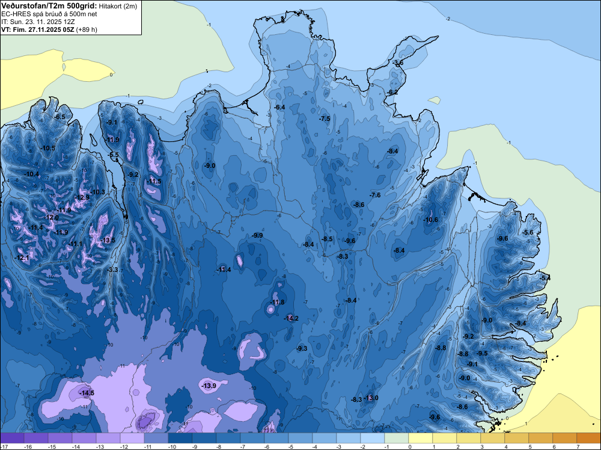Image resolution: width=601 pixels, height=450 pixels.
Task: Select the -12.9 temperature label
Action: pos(82,197)
